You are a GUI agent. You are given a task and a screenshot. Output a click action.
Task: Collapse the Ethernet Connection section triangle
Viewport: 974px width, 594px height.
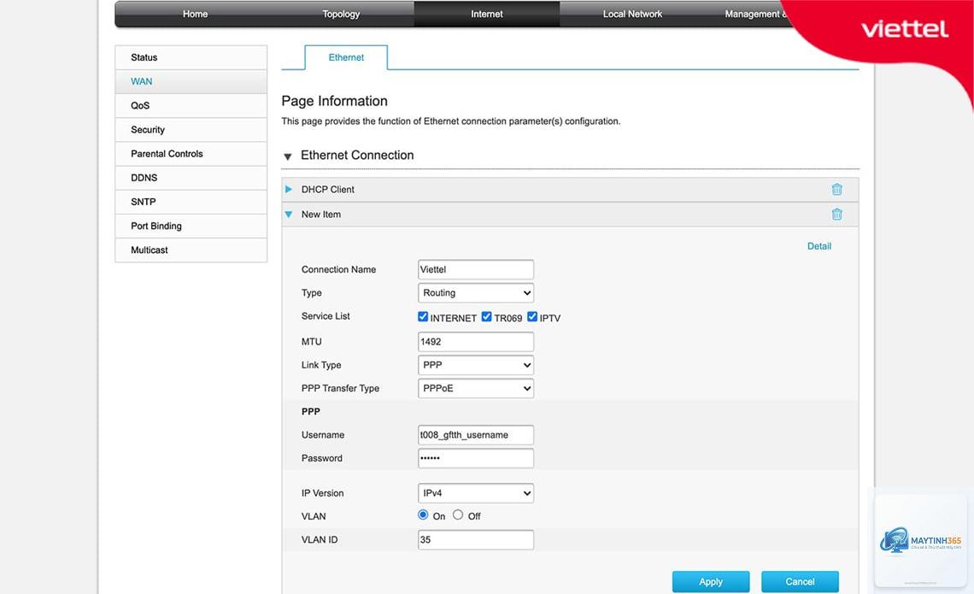tap(288, 156)
